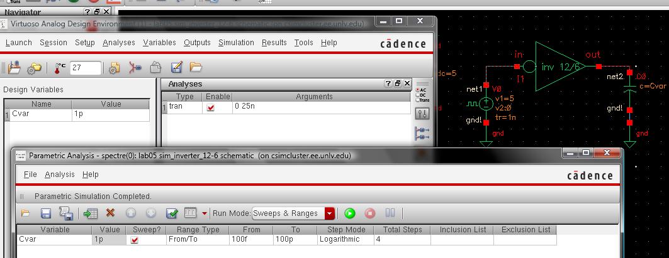Select the AC analysis radio button
The image size is (669, 258).
tap(418, 90)
